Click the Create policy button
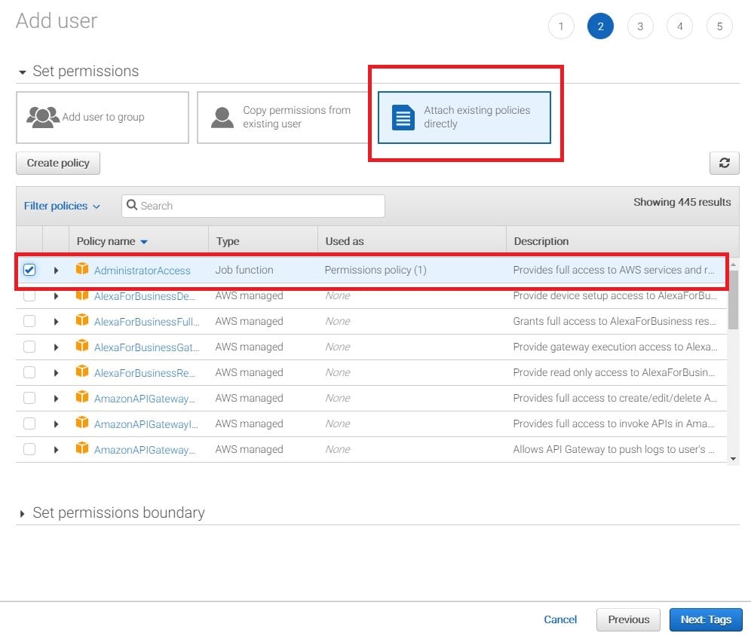Screen dimensions: 751x636 57,163
